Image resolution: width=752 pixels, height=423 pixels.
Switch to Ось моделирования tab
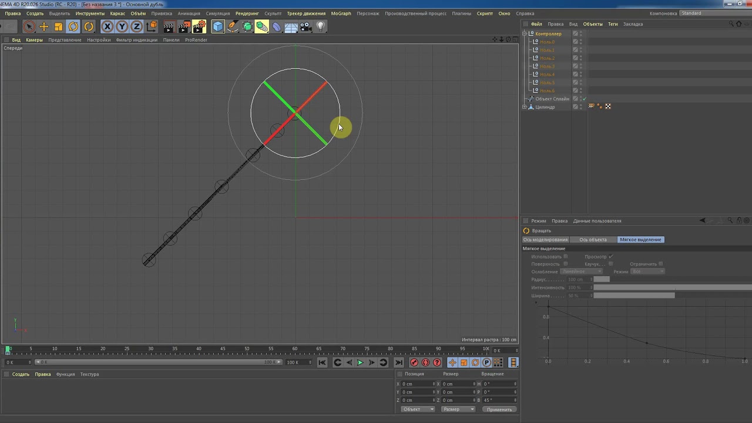click(546, 240)
